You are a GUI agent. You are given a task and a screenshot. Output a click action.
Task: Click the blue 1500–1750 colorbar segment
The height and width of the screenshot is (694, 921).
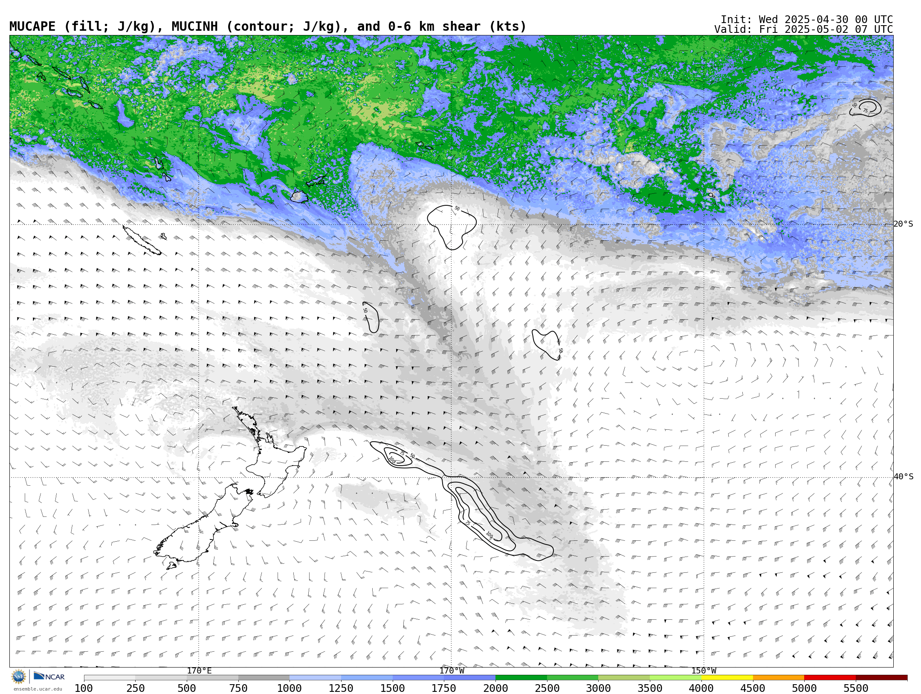point(418,678)
